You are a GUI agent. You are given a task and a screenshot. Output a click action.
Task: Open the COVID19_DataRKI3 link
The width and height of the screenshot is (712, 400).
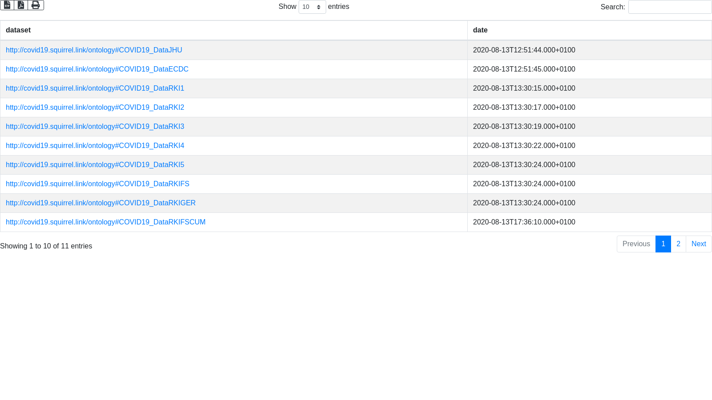click(95, 127)
